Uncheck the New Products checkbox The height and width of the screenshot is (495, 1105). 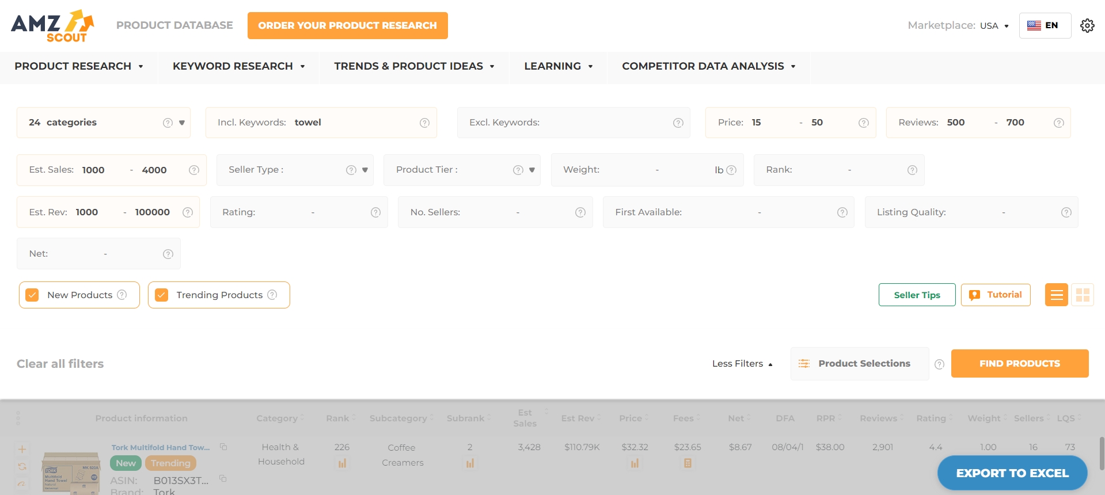(x=32, y=295)
